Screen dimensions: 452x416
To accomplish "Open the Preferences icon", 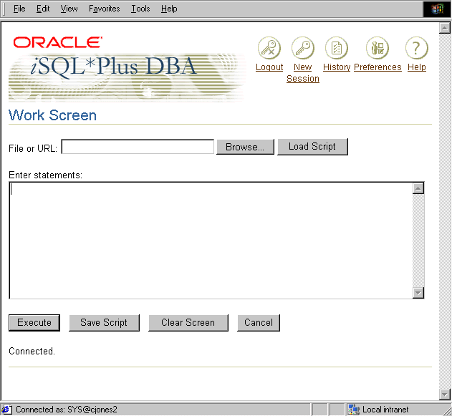I will pyautogui.click(x=377, y=49).
